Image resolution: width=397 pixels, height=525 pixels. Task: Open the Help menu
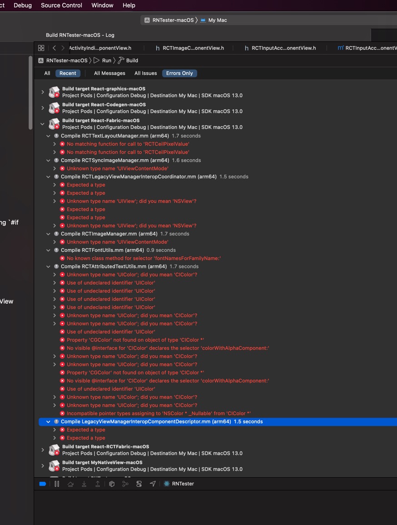129,5
